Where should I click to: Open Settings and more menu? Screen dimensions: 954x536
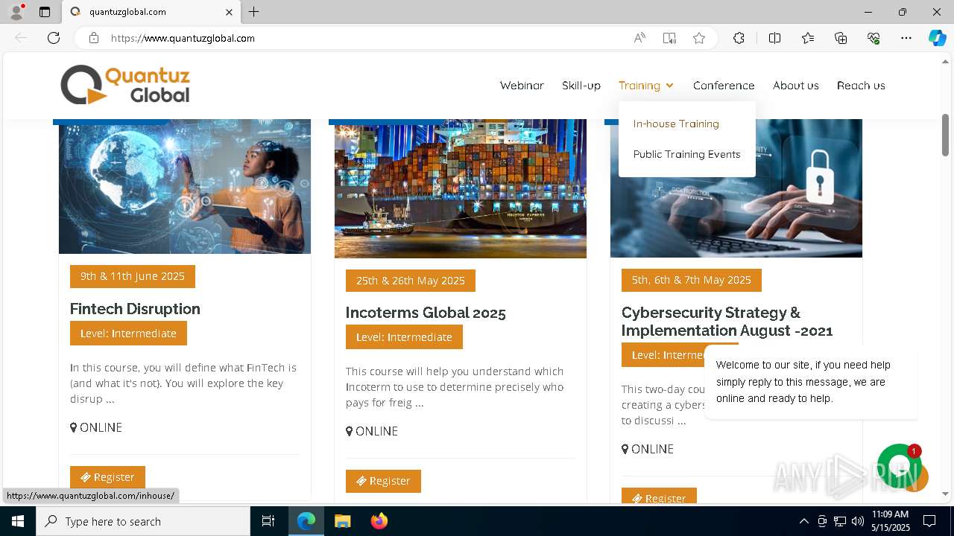coord(906,38)
